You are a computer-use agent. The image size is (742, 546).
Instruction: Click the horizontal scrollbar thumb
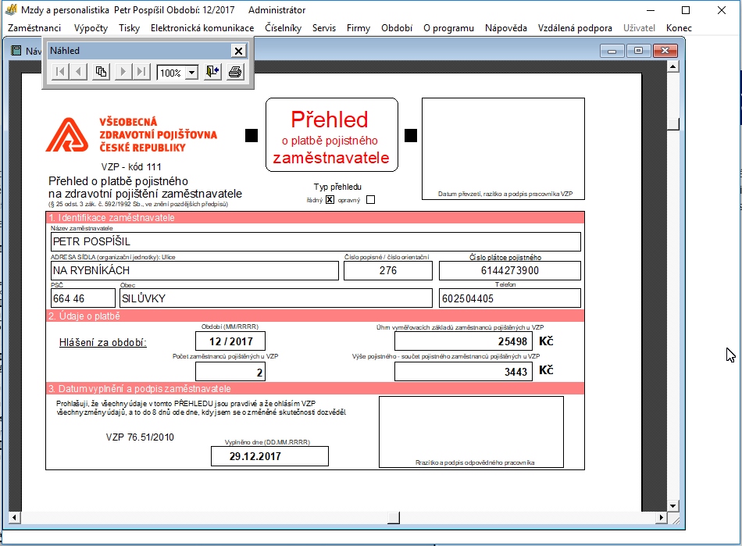(x=394, y=518)
